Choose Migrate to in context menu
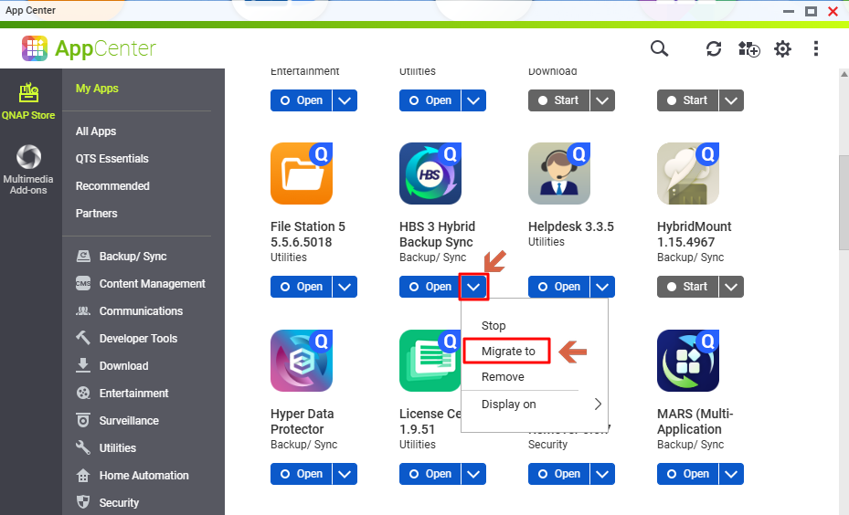 click(508, 351)
